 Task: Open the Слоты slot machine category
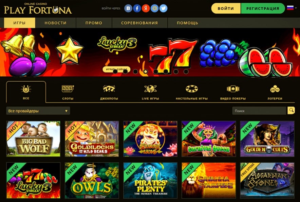point(68,92)
